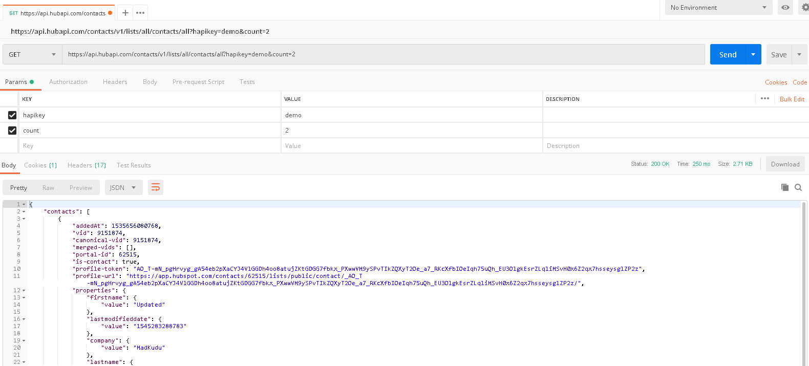809x366 pixels.
Task: Open params column options three-dot icon
Action: click(765, 99)
